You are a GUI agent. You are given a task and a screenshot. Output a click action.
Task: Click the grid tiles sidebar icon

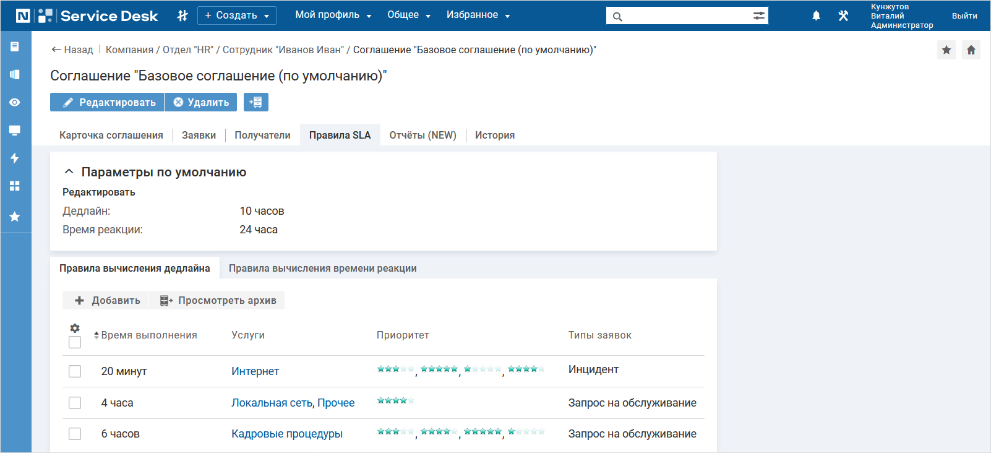pos(15,186)
